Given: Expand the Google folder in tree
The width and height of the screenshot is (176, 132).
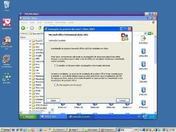Looking at the screenshot, I should coord(30,56).
